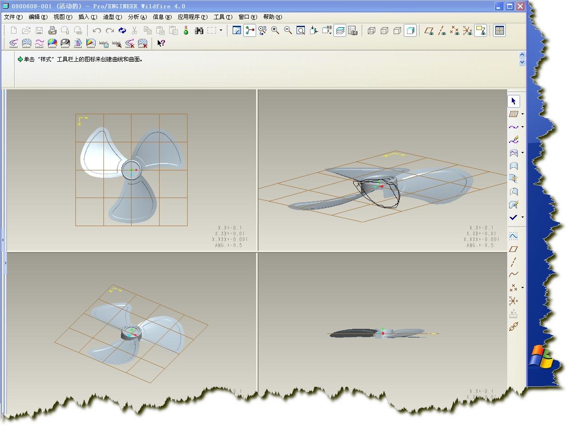Screen dimensions: 567x426
Task: Click the left panel expand handle
Action: pos(3,240)
